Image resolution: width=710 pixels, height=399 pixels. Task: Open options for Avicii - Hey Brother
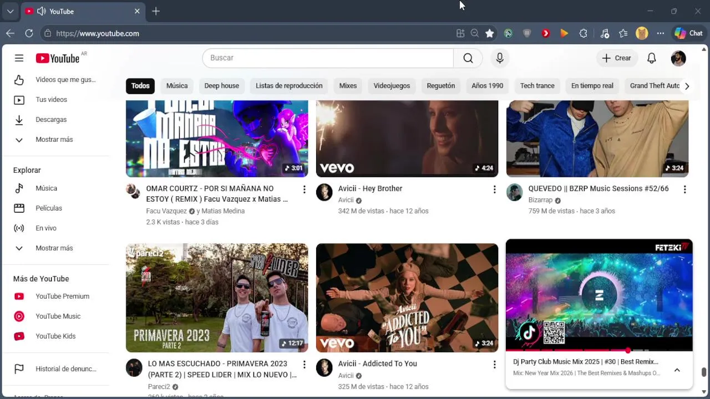494,190
